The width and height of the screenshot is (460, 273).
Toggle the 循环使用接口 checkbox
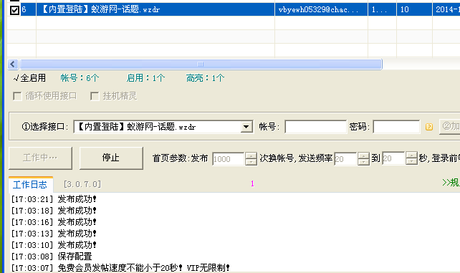(x=18, y=96)
